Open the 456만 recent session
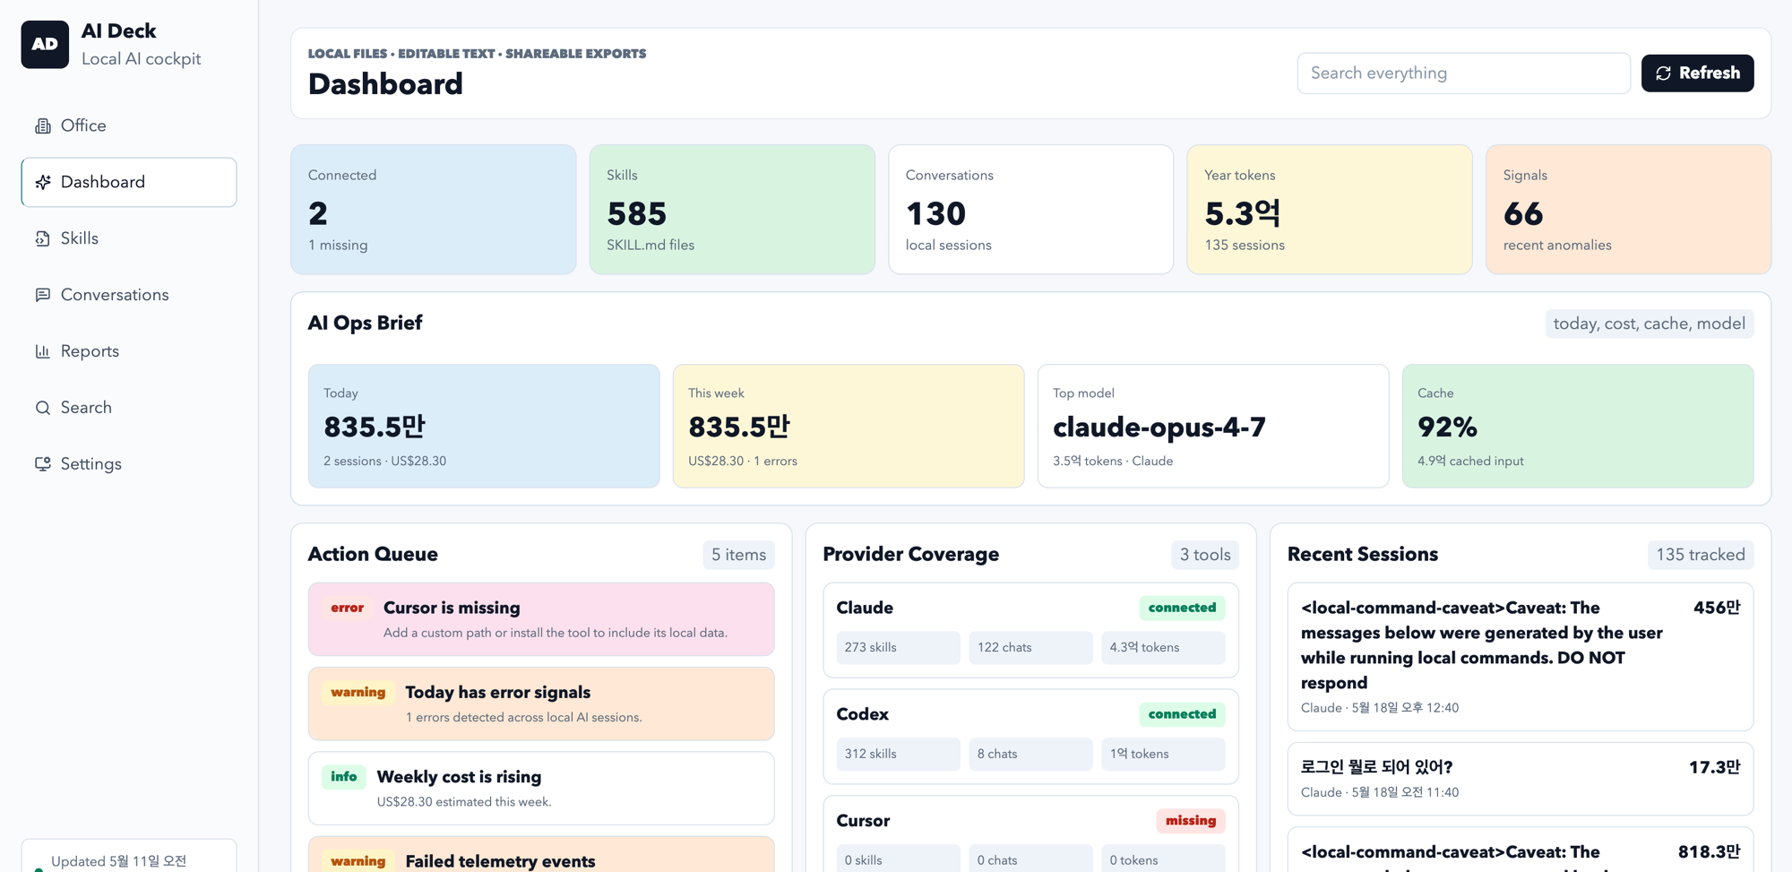The height and width of the screenshot is (872, 1792). click(1521, 657)
